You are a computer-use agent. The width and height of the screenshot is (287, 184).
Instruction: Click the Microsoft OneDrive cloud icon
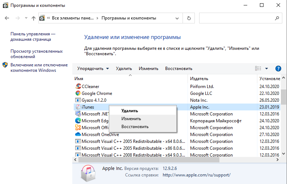78,134
